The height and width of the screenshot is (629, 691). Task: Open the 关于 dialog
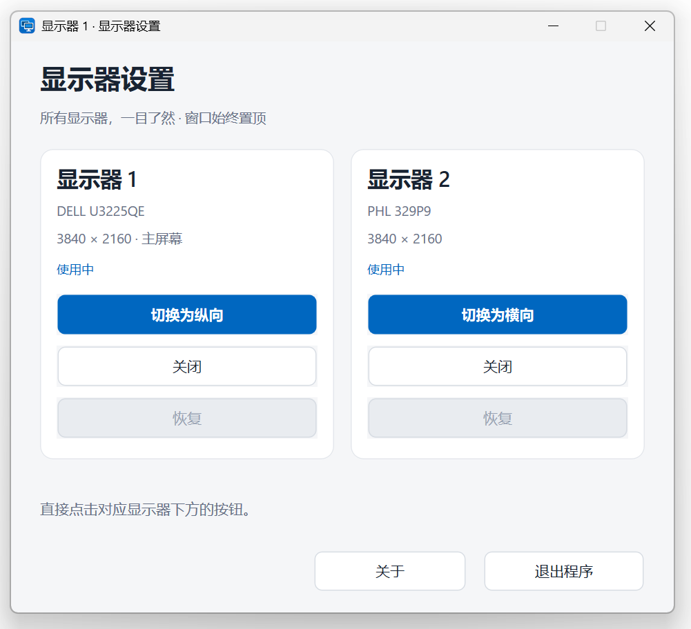tap(390, 571)
